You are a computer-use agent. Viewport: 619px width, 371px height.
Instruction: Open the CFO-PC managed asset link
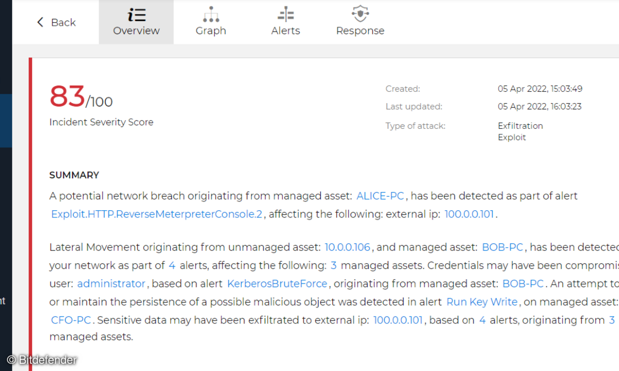point(71,320)
